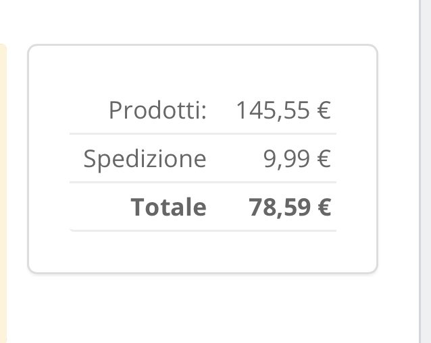Click the bold euro symbol in Totale row
Screen dimensions: 431x343
[324, 207]
